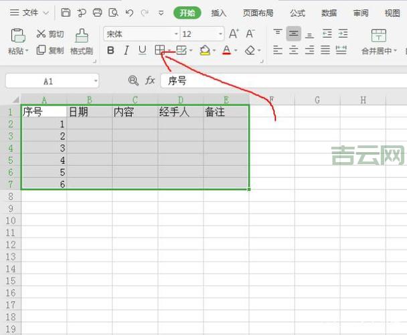Select column G header
The image size is (407, 335).
pyautogui.click(x=317, y=100)
